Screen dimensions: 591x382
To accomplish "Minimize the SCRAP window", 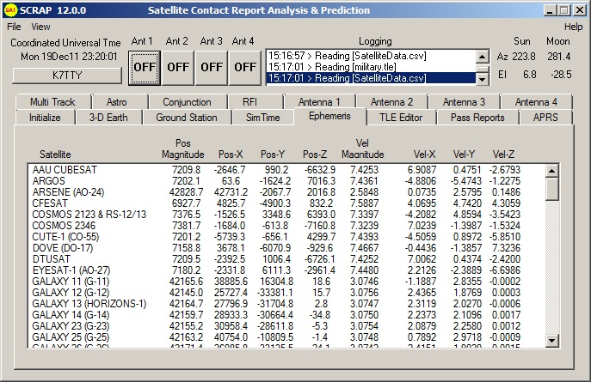I will pos(550,10).
